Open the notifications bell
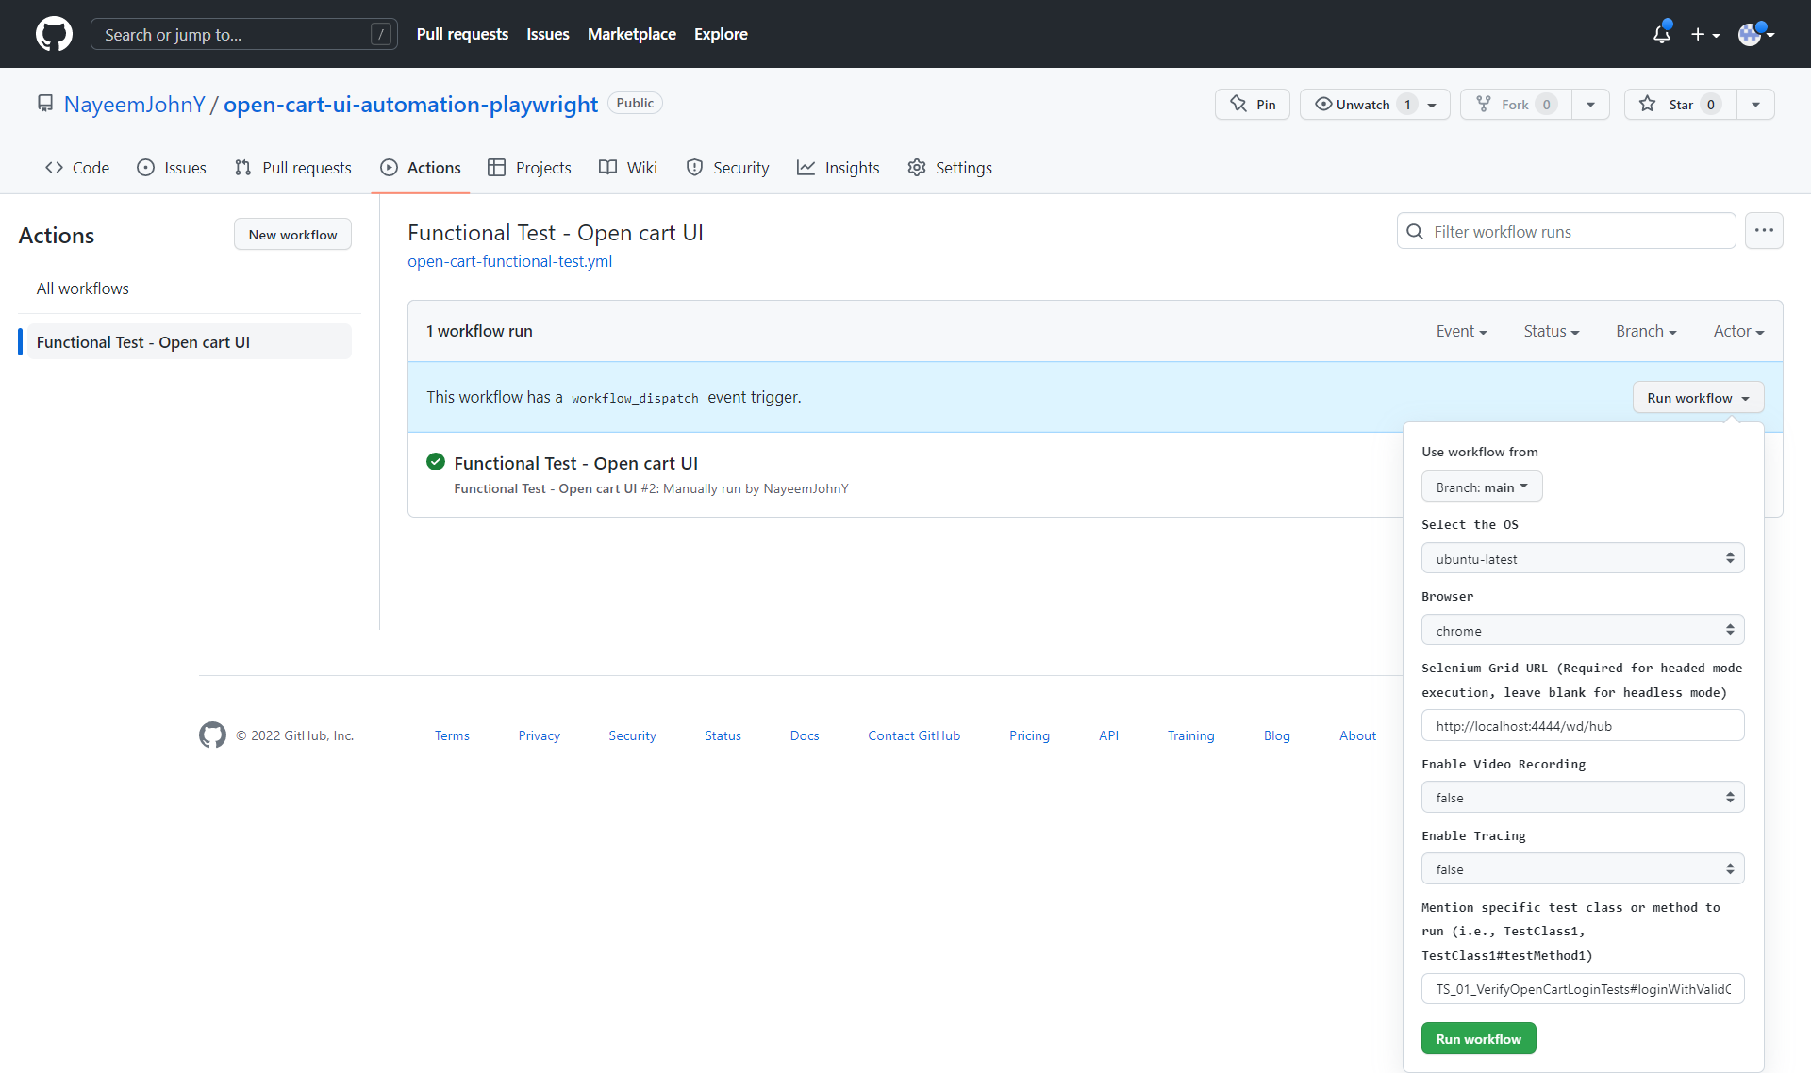Screen dimensions: 1811x1073 [x=1661, y=34]
